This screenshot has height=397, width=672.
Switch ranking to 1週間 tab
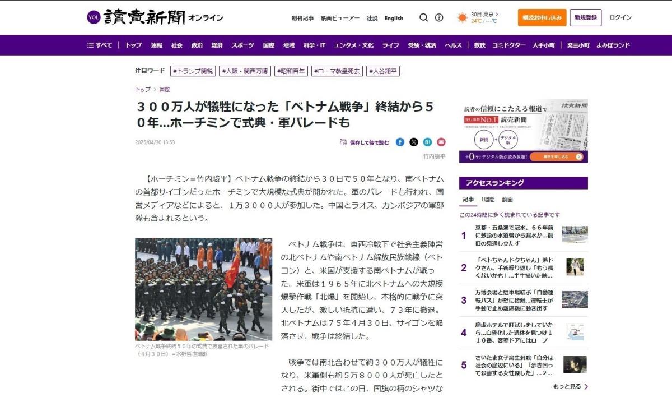(x=487, y=200)
